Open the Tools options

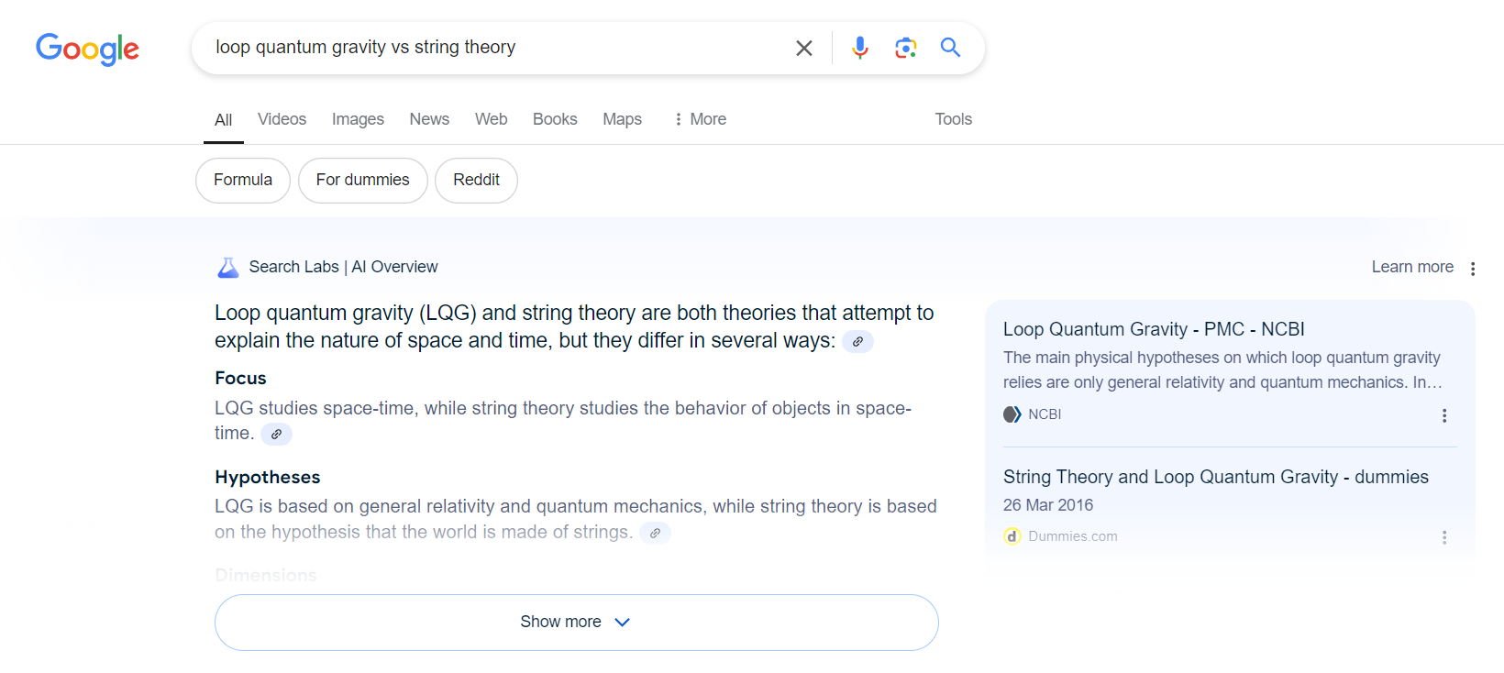click(x=953, y=119)
